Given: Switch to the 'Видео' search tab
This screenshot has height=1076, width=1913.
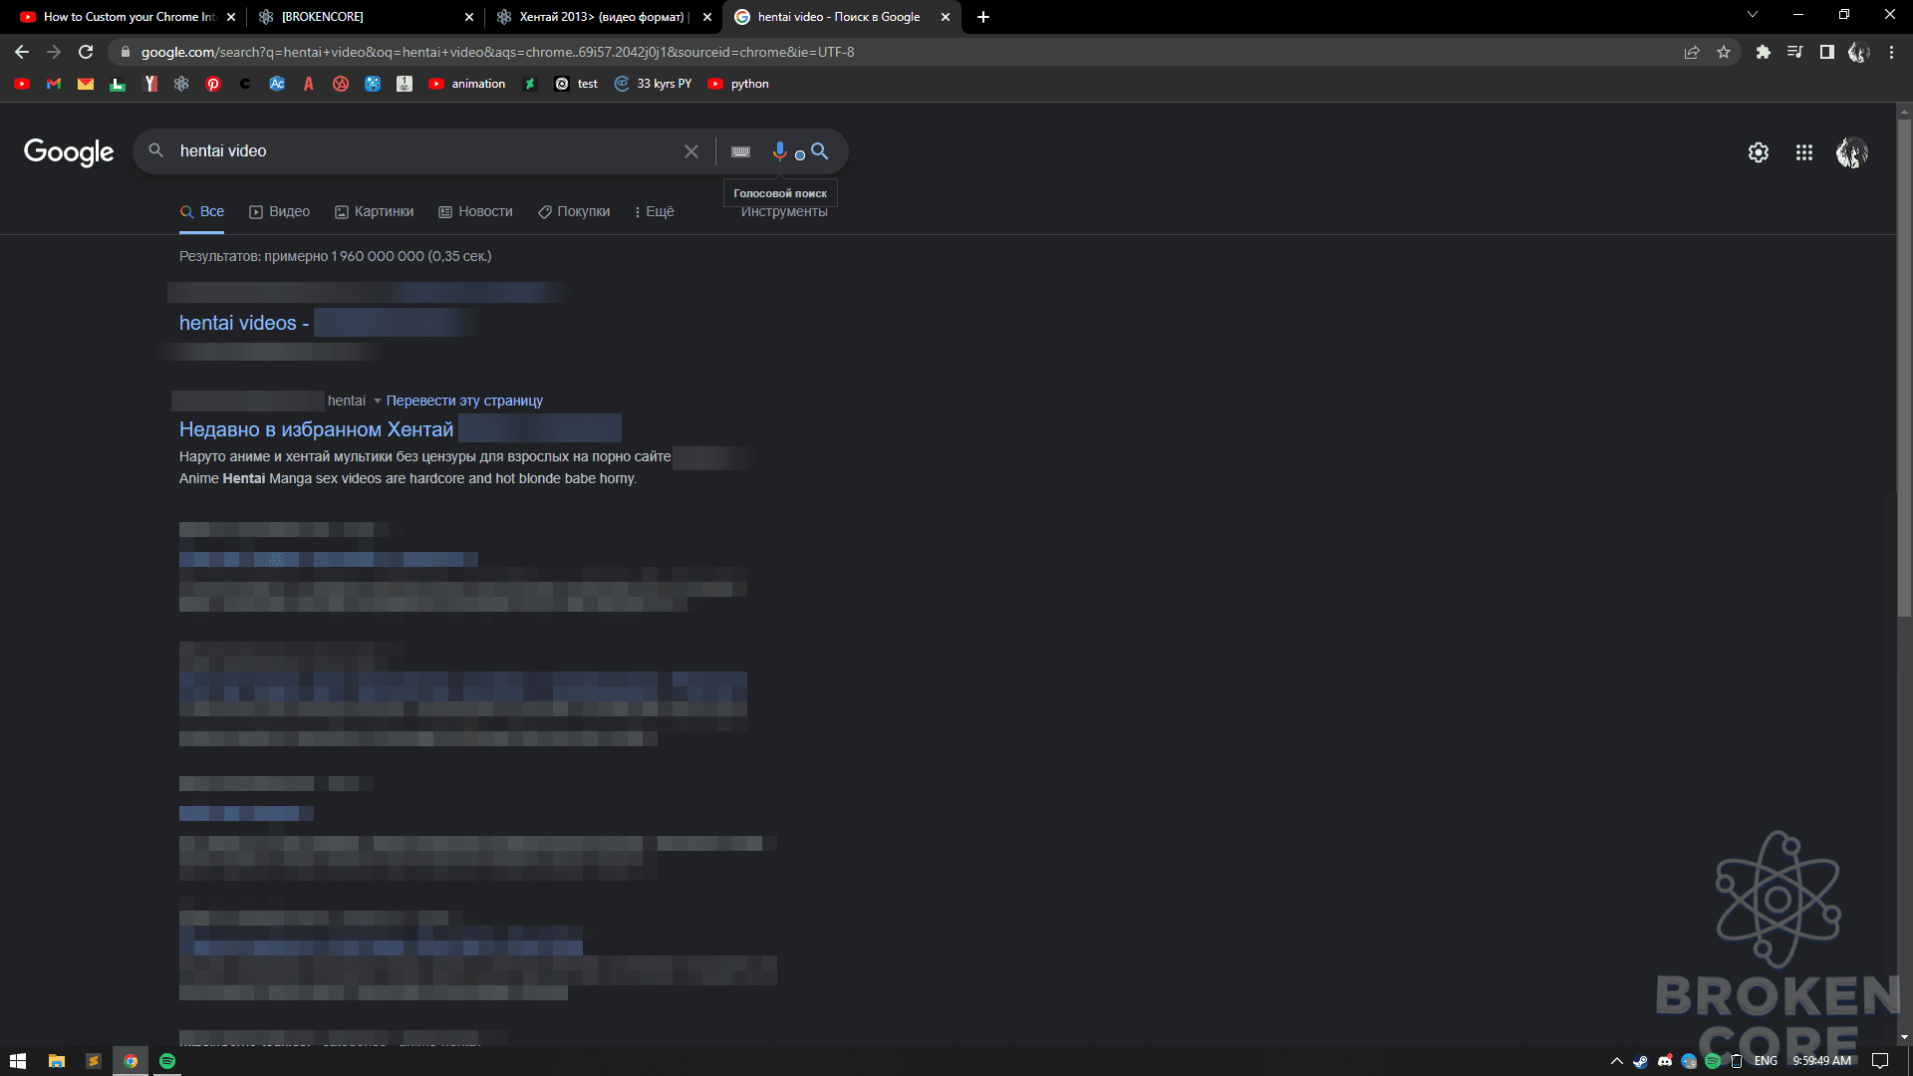Looking at the screenshot, I should tap(279, 211).
